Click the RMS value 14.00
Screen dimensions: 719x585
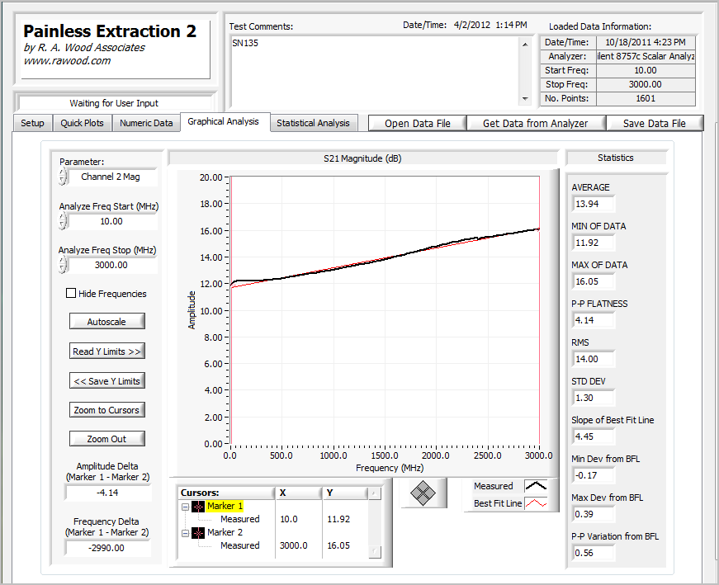pos(594,360)
